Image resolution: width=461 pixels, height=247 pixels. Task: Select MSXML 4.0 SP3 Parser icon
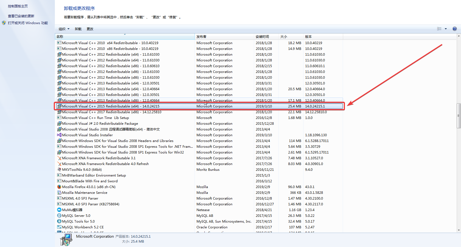59,198
